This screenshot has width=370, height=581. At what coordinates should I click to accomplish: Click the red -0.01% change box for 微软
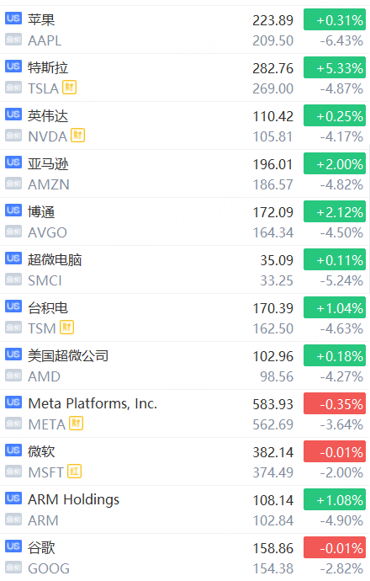coord(335,451)
